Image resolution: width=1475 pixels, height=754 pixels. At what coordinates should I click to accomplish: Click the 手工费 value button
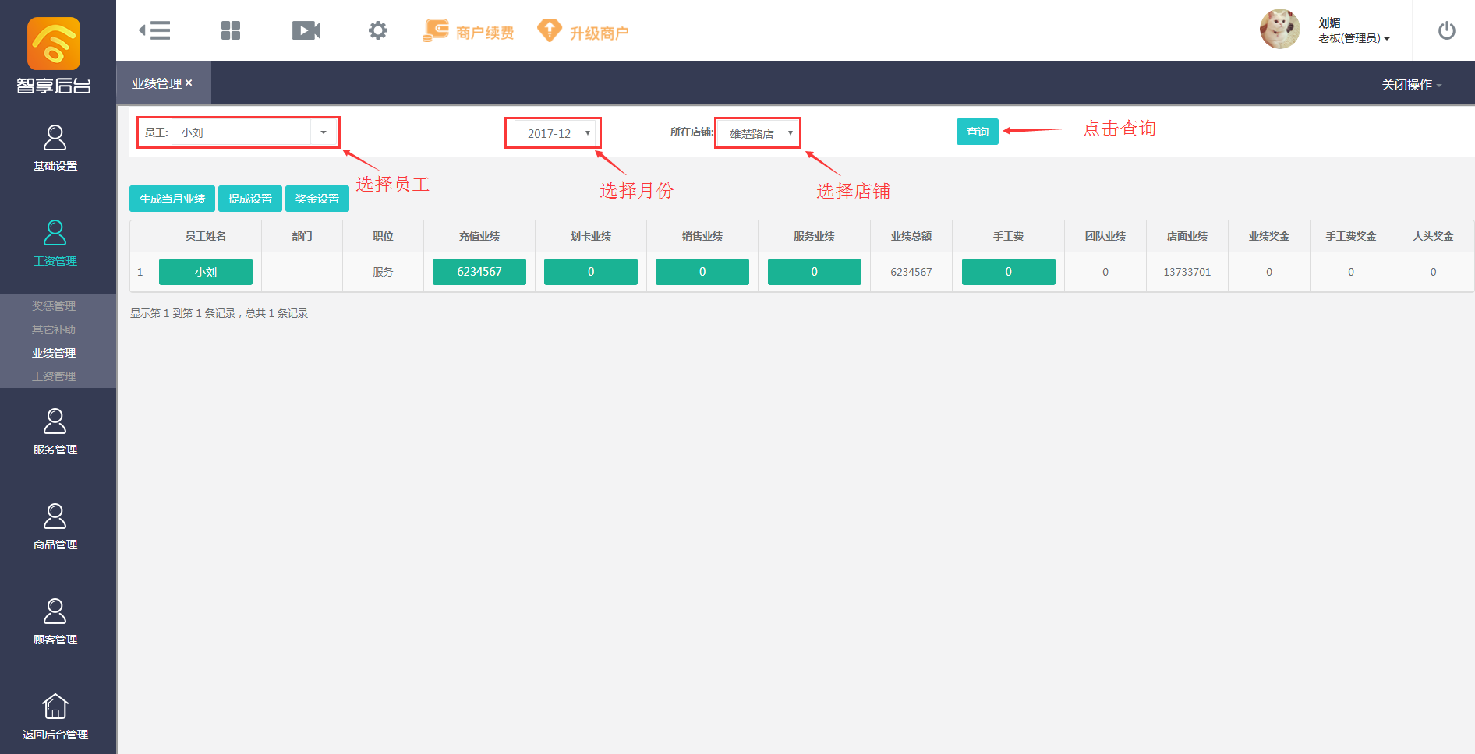click(1009, 272)
